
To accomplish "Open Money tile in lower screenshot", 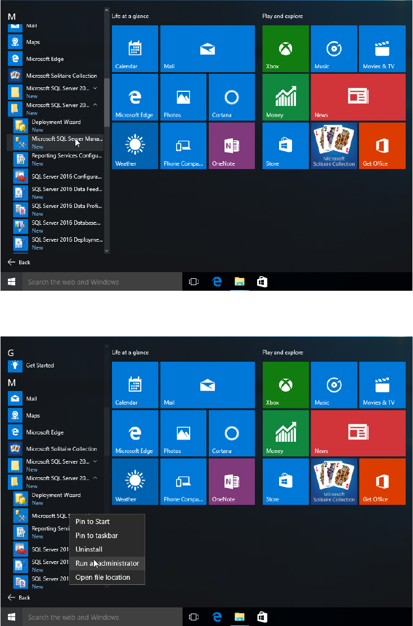I will (285, 433).
